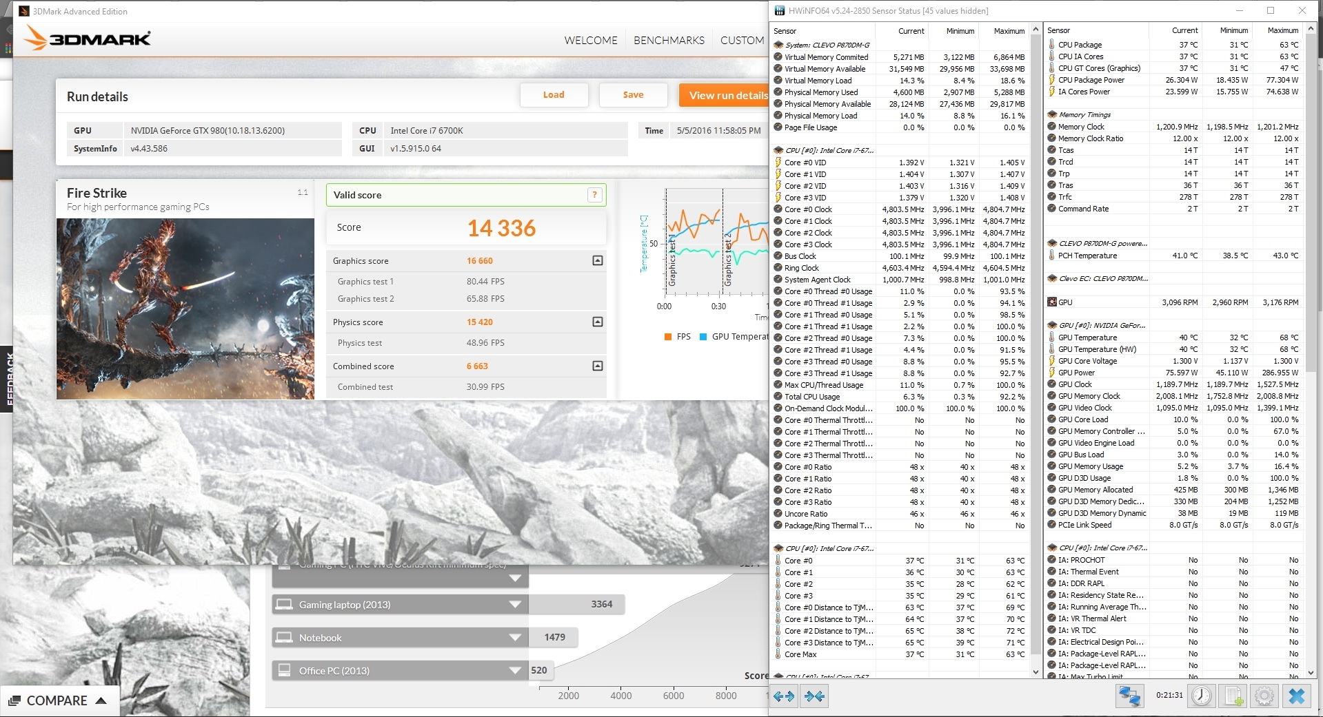Screen dimensions: 1323x717
Task: Click the expand columns arrows icon in HWiNFO
Action: click(784, 696)
